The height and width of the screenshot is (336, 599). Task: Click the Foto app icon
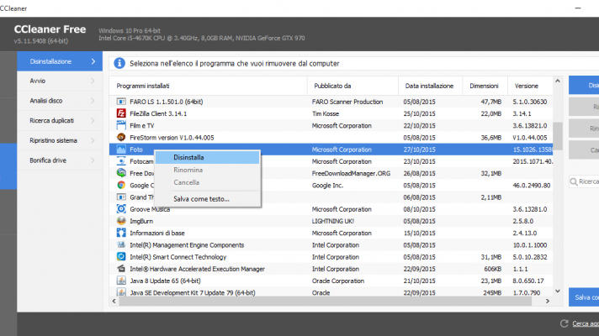coord(122,149)
